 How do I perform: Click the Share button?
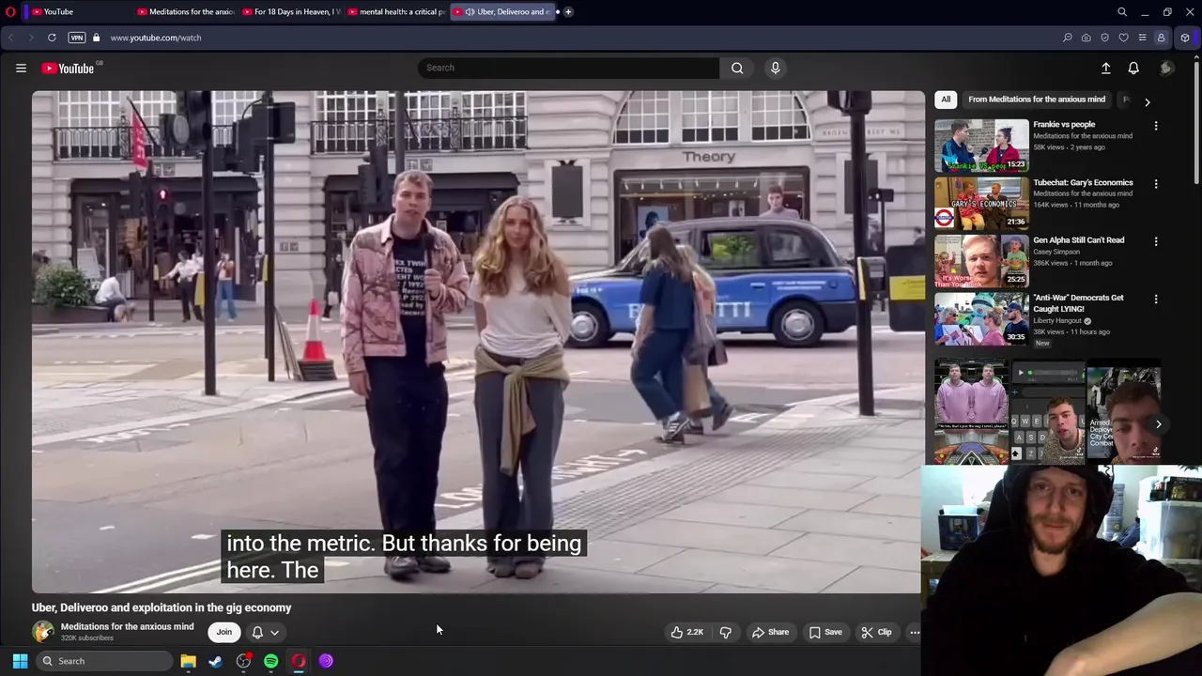point(770,632)
